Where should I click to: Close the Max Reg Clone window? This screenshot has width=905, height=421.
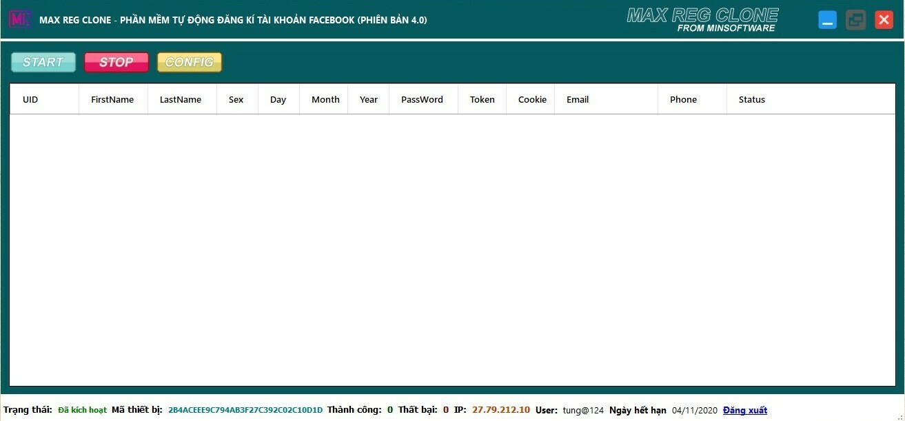(884, 20)
